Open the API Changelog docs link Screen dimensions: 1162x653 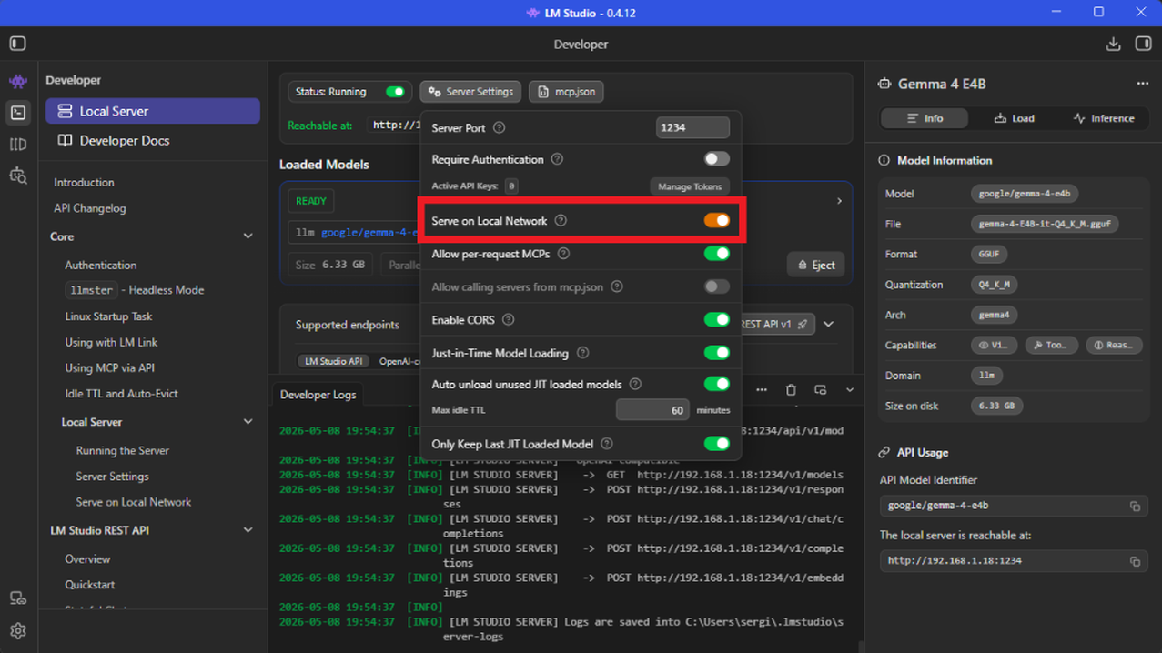(90, 208)
